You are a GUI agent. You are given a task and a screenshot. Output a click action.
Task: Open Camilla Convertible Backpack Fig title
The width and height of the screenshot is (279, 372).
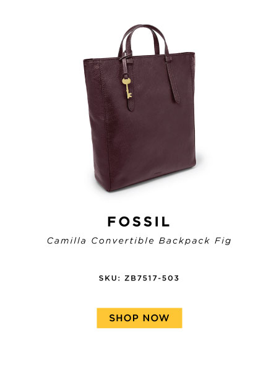tap(139, 241)
